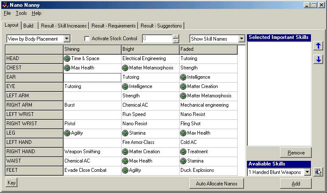
Task: Move selected skill down with blue arrow
Action: [318, 59]
